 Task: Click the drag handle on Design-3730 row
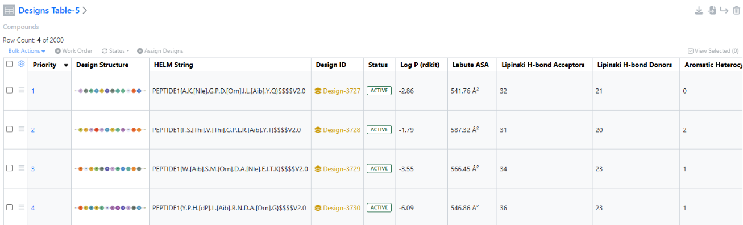[22, 207]
